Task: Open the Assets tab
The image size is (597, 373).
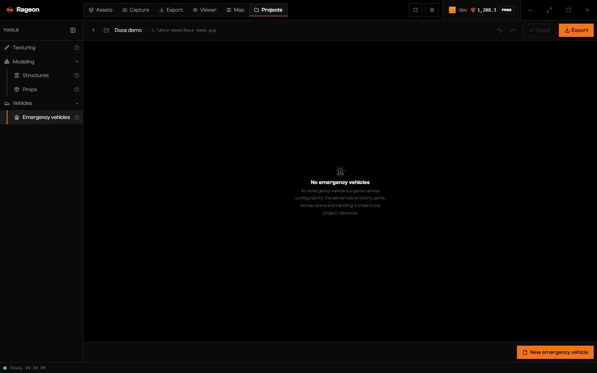Action: coord(100,10)
